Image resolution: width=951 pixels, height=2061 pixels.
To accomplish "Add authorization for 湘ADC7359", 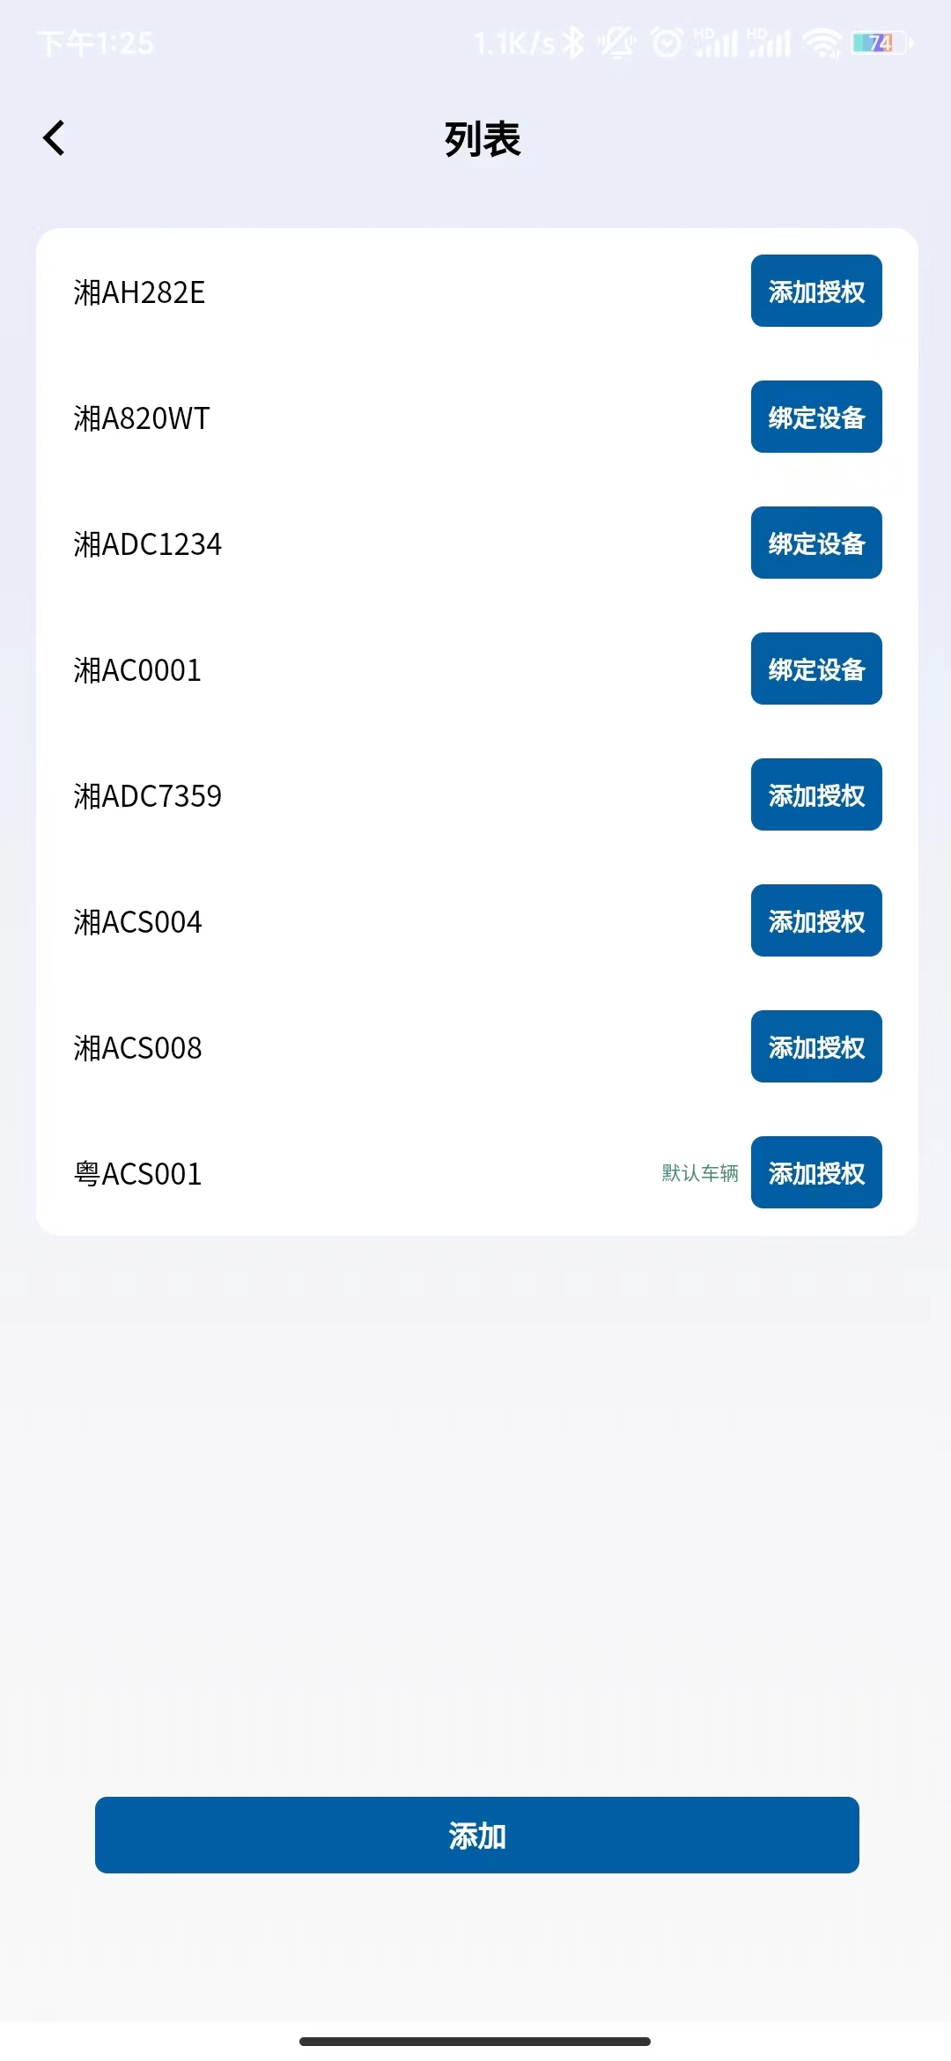I will (x=816, y=794).
